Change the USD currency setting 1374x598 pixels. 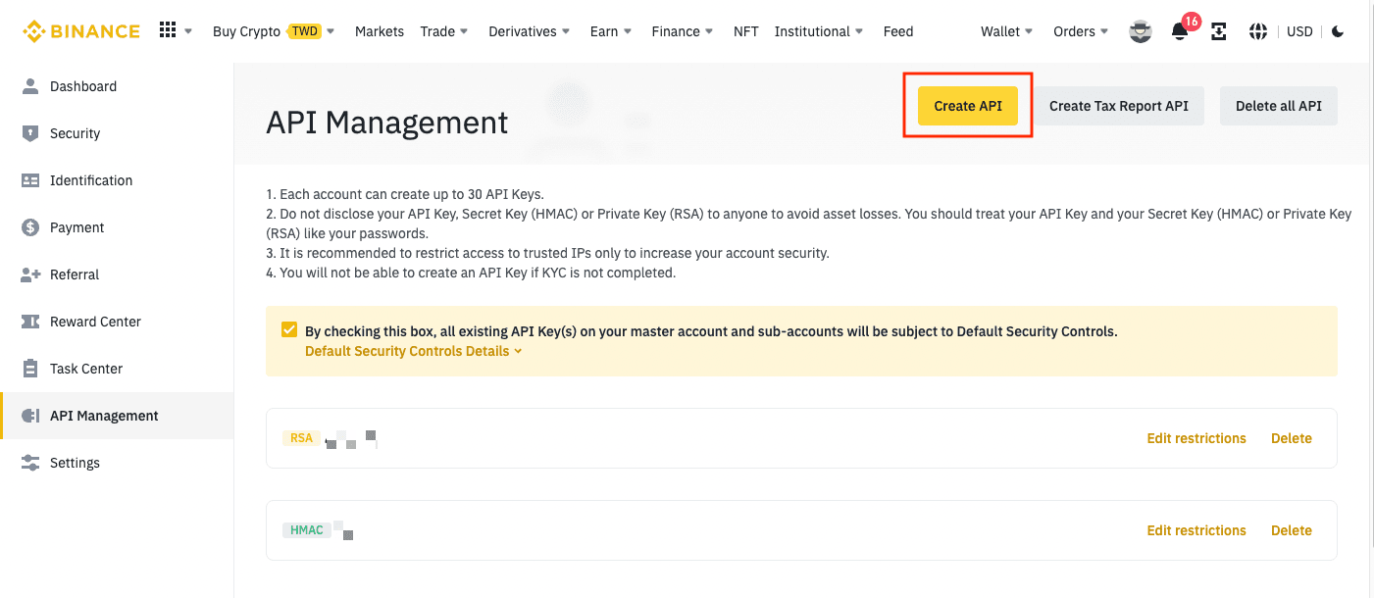tap(1299, 31)
